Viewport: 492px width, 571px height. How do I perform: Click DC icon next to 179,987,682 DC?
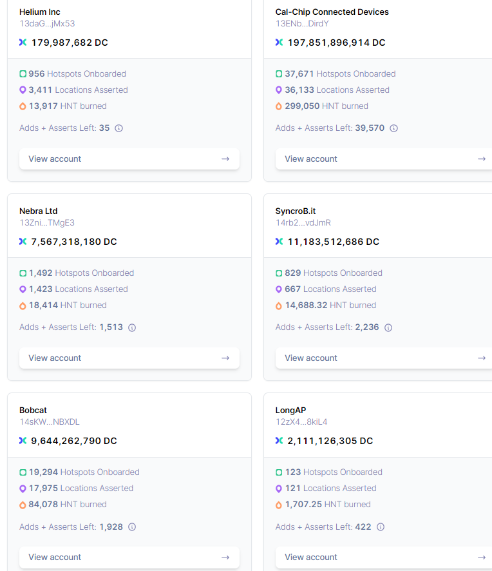pos(23,43)
